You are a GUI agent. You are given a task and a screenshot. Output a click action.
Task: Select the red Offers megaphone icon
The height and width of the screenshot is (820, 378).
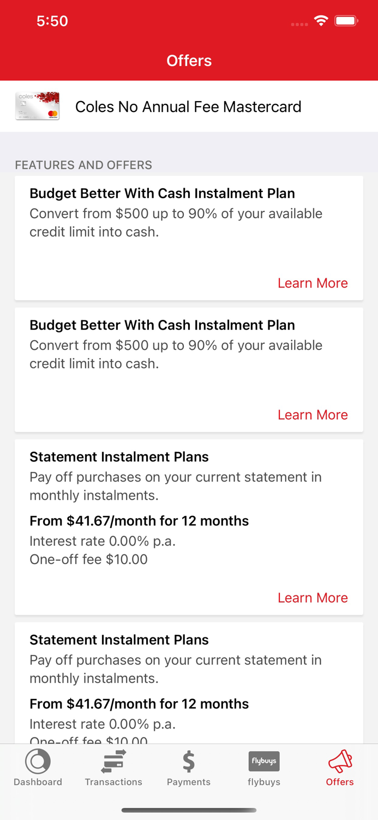tap(339, 760)
